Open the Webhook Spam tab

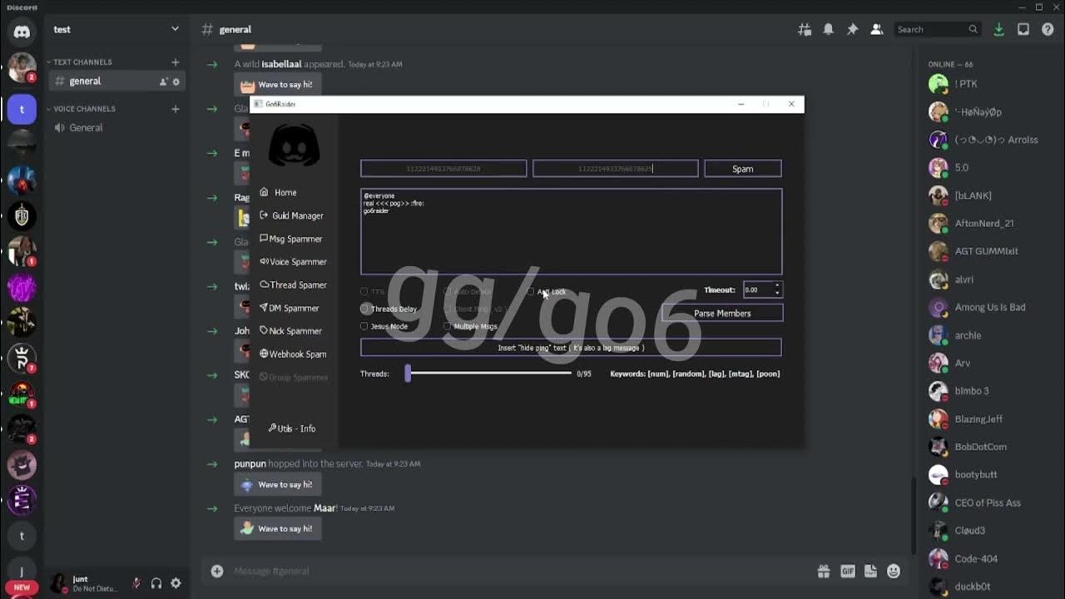(293, 354)
